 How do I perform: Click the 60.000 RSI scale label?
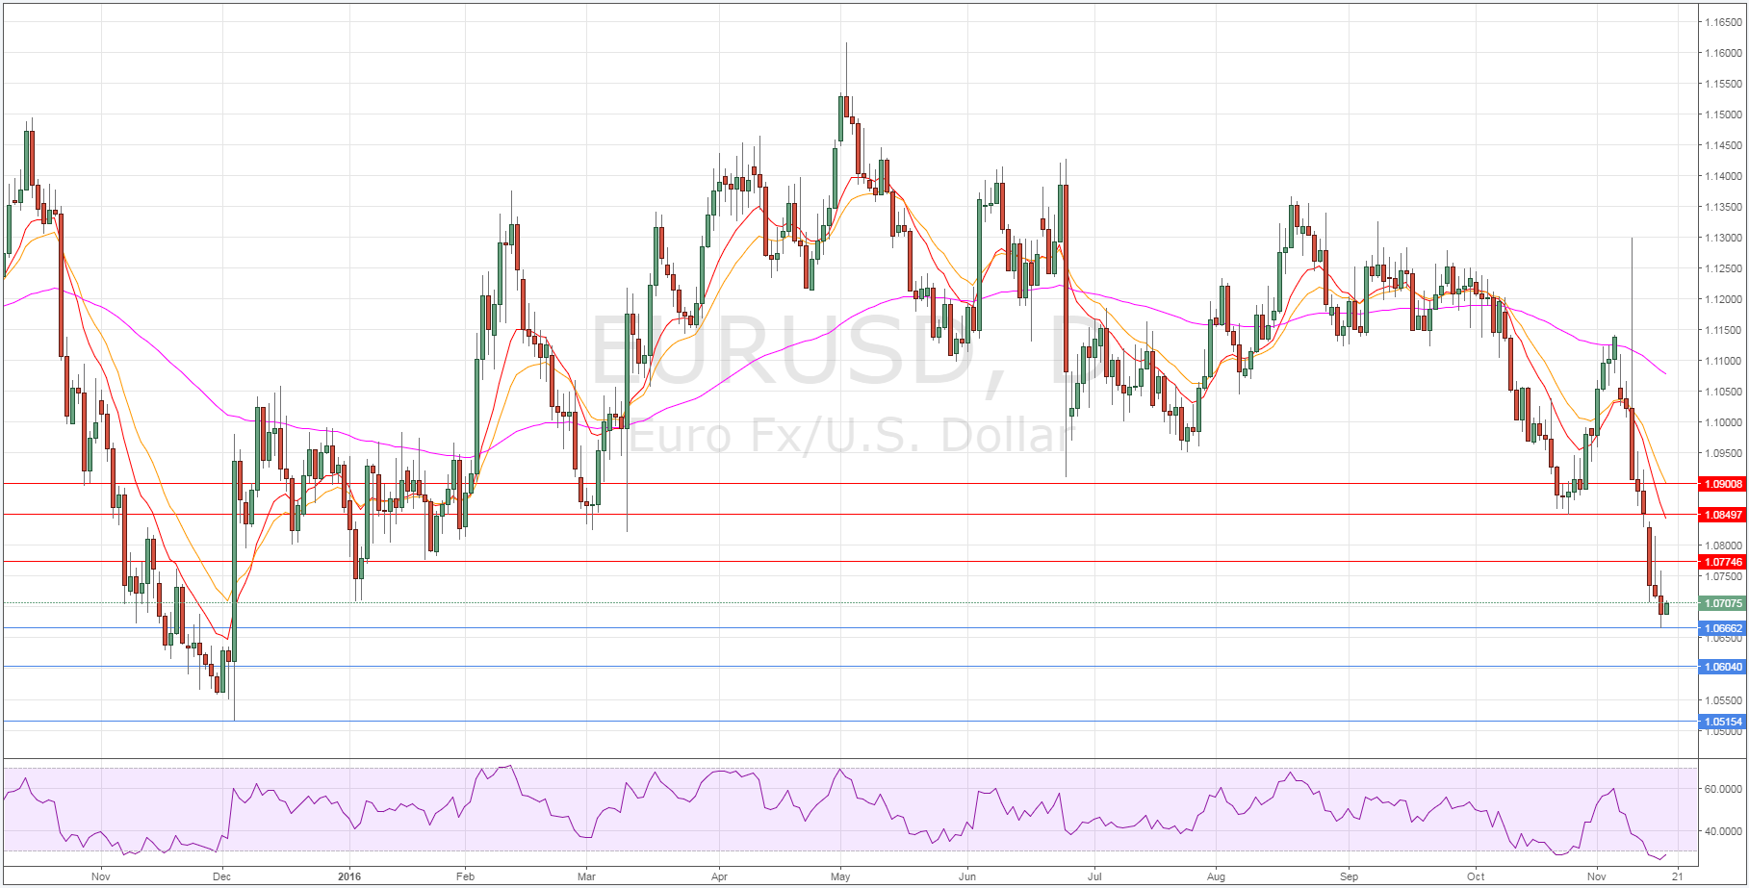pos(1723,789)
